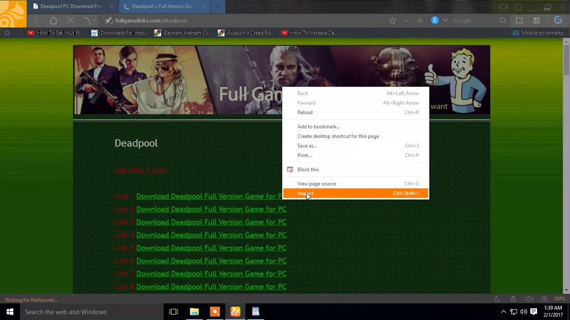The image size is (570, 320).
Task: Click the address bar URL fullgamelinks.com/deadpool
Action: [151, 20]
